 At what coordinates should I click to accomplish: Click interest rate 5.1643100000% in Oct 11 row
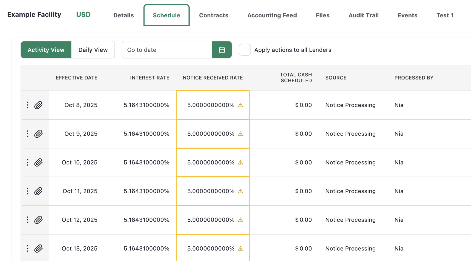(146, 191)
